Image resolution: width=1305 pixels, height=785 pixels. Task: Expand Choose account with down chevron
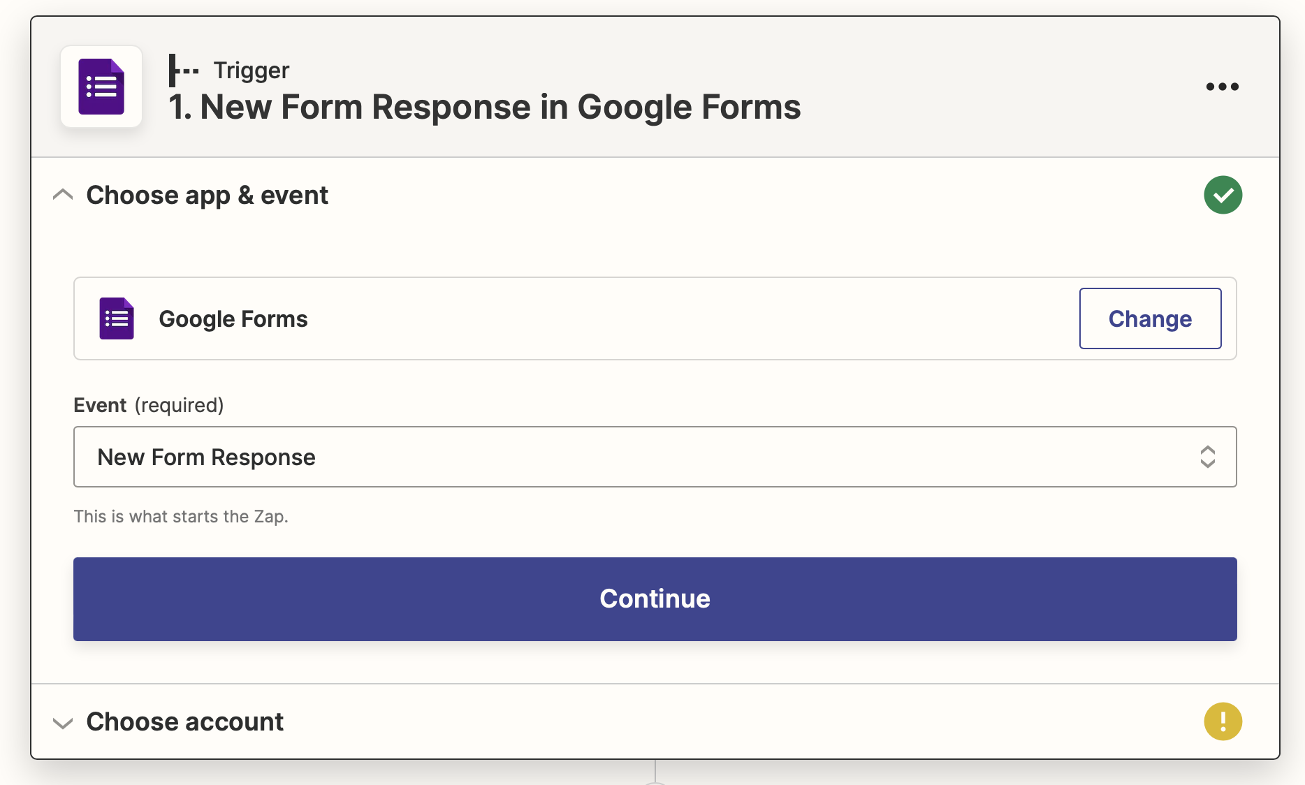click(x=63, y=723)
